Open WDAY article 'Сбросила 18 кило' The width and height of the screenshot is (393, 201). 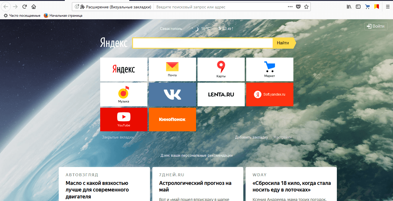point(292,187)
